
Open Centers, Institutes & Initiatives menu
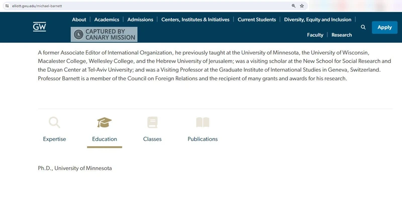coord(195,20)
